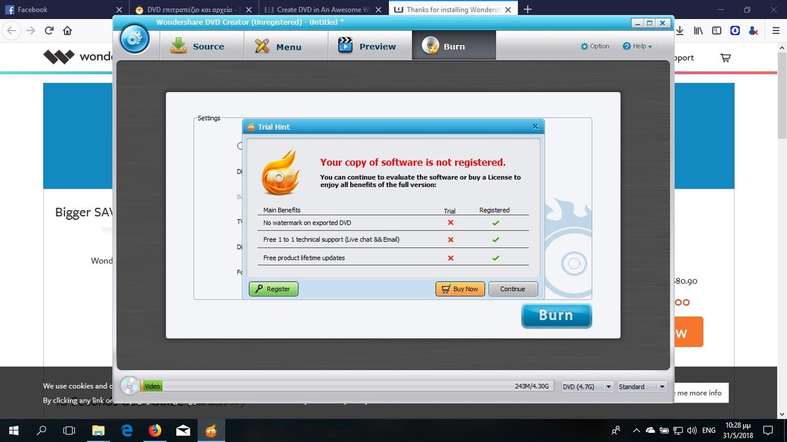Open the Firefox library icon
The width and height of the screenshot is (787, 442).
tap(698, 31)
